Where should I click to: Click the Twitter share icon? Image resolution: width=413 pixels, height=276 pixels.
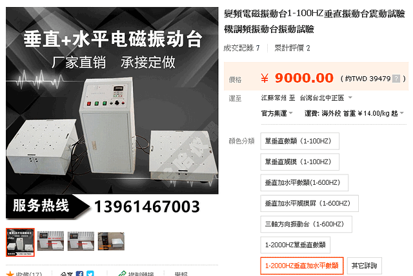pyautogui.click(x=90, y=273)
